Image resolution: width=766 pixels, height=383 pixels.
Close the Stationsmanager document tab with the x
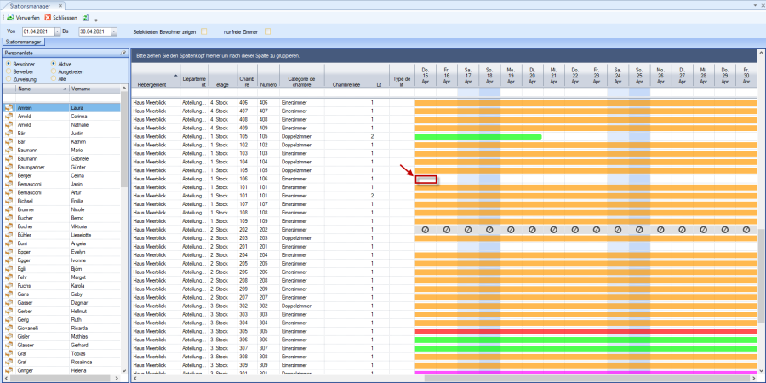pos(60,6)
